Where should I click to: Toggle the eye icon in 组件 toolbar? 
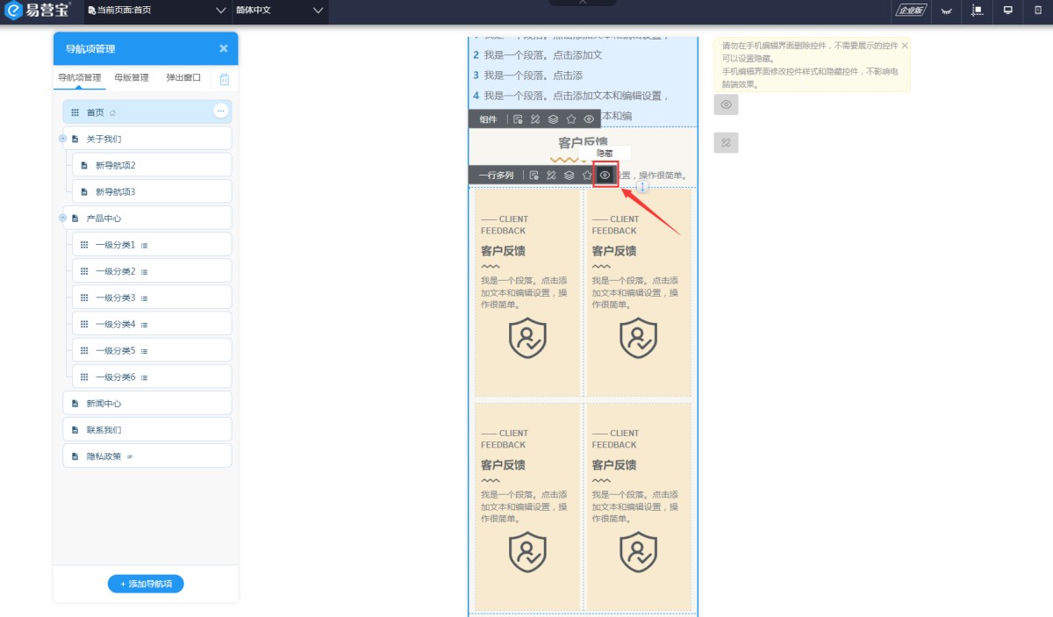click(589, 119)
